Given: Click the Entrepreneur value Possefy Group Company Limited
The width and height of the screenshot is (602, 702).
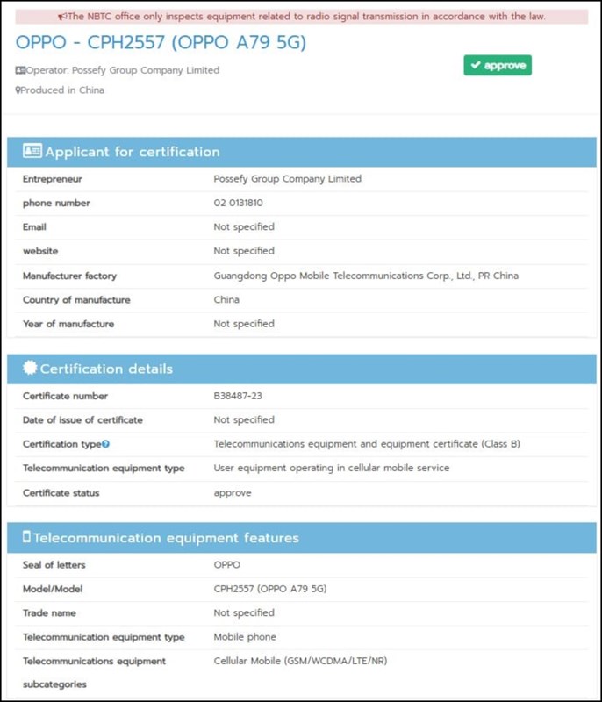Looking at the screenshot, I should pyautogui.click(x=287, y=179).
